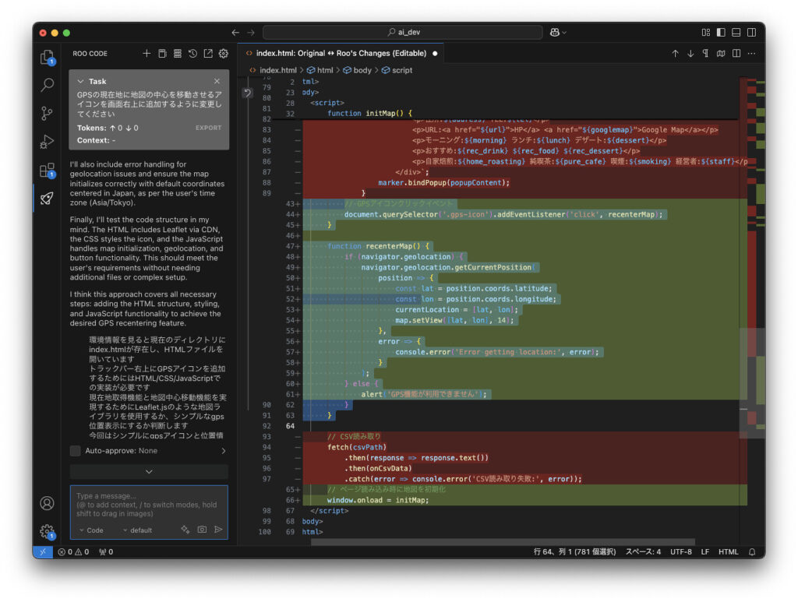Image resolution: width=798 pixels, height=602 pixels.
Task: Toggle the primary side bar layout button
Action: [721, 33]
